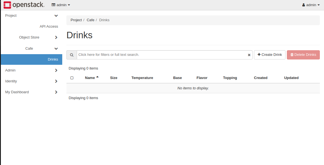
Task: Click the Delete Drinks button
Action: coord(303,55)
